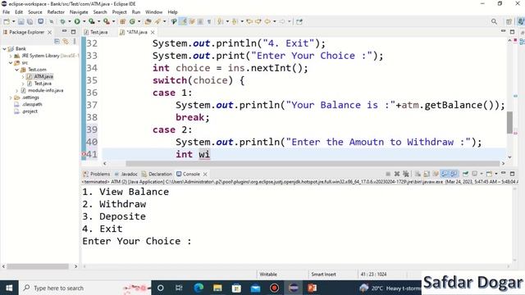Open the Package Explorer view menu (three dots)

pos(75,41)
